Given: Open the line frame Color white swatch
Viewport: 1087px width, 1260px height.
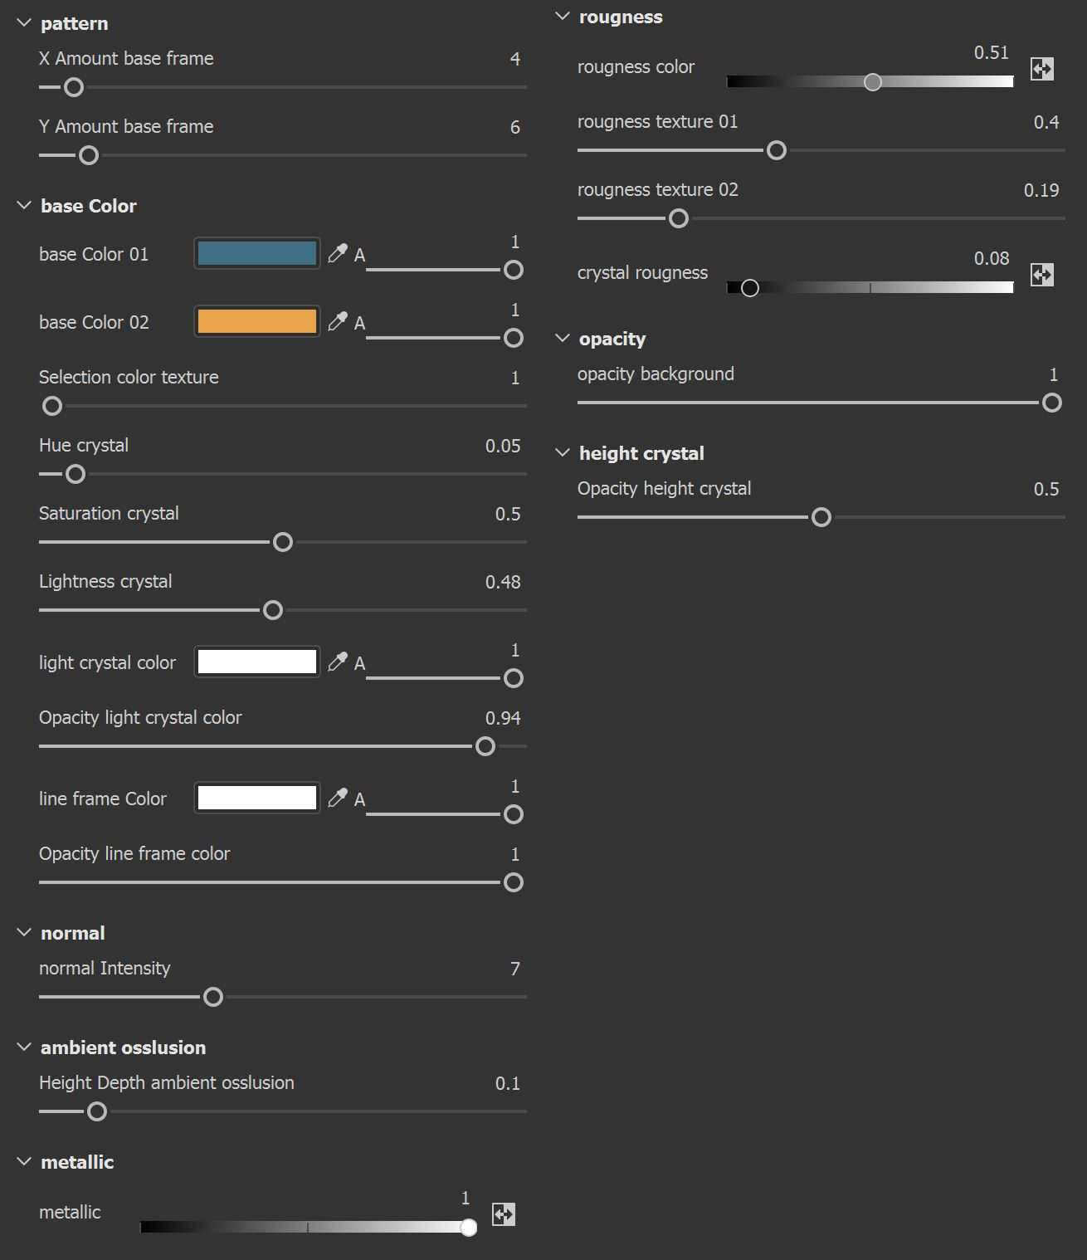Looking at the screenshot, I should [257, 798].
